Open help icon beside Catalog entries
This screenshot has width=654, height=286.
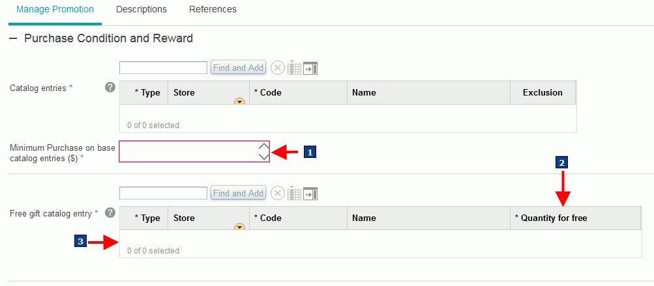click(x=110, y=87)
